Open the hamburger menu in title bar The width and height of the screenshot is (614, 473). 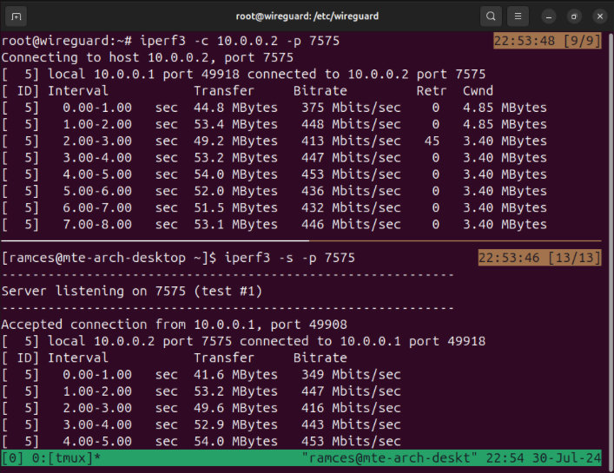518,16
